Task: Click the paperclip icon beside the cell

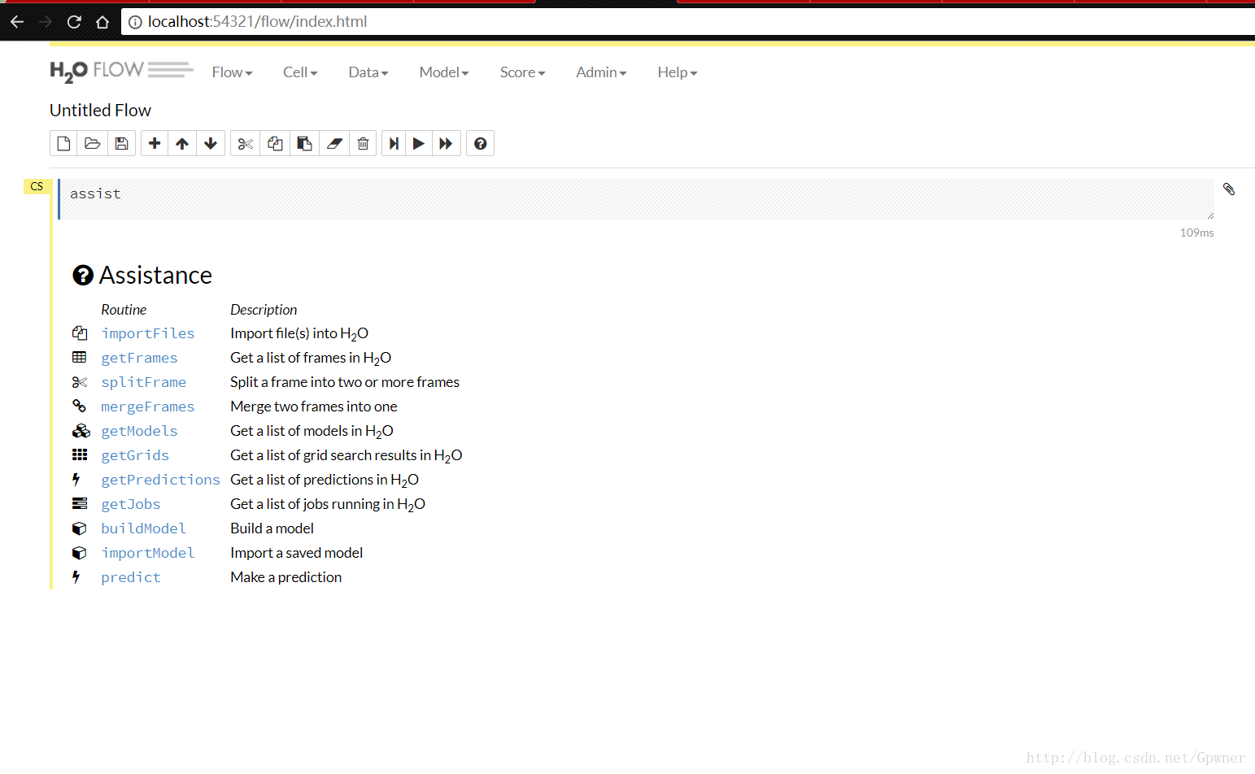Action: tap(1229, 189)
